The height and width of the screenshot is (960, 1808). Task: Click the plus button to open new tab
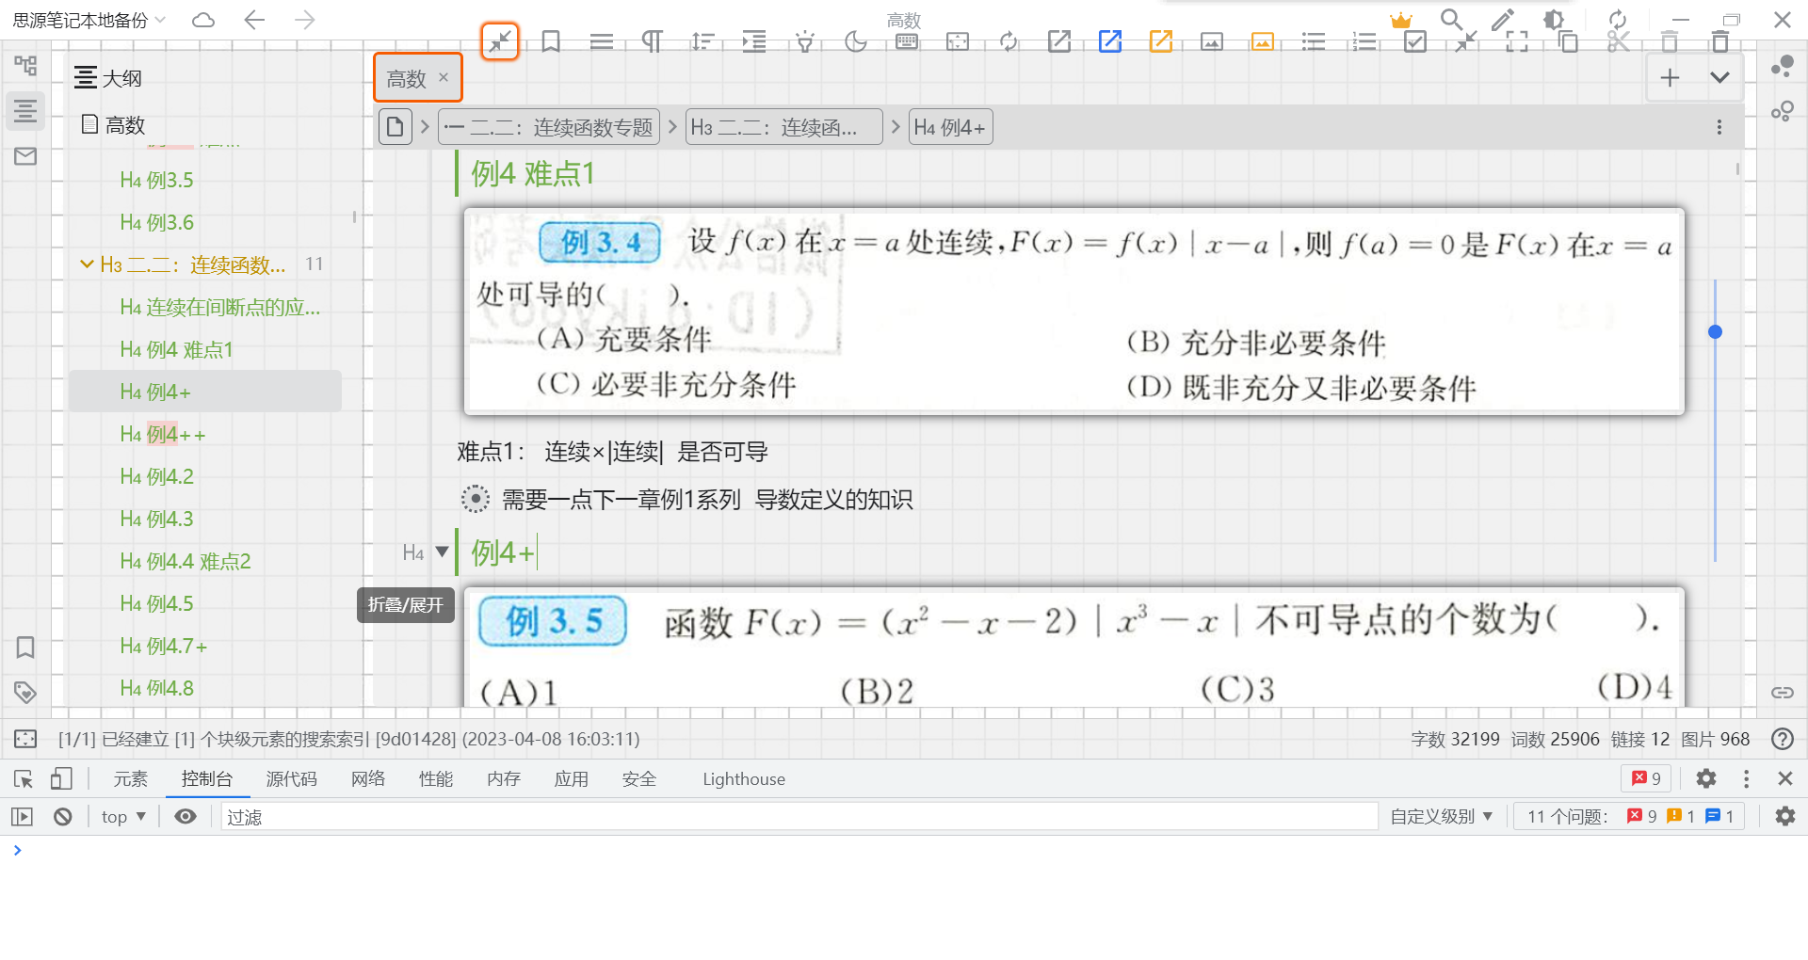(1670, 77)
